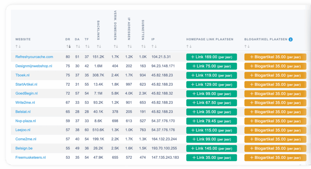
Task: Add Link 79.45 for Nvp-plaza.nl
Action: pyautogui.click(x=211, y=121)
